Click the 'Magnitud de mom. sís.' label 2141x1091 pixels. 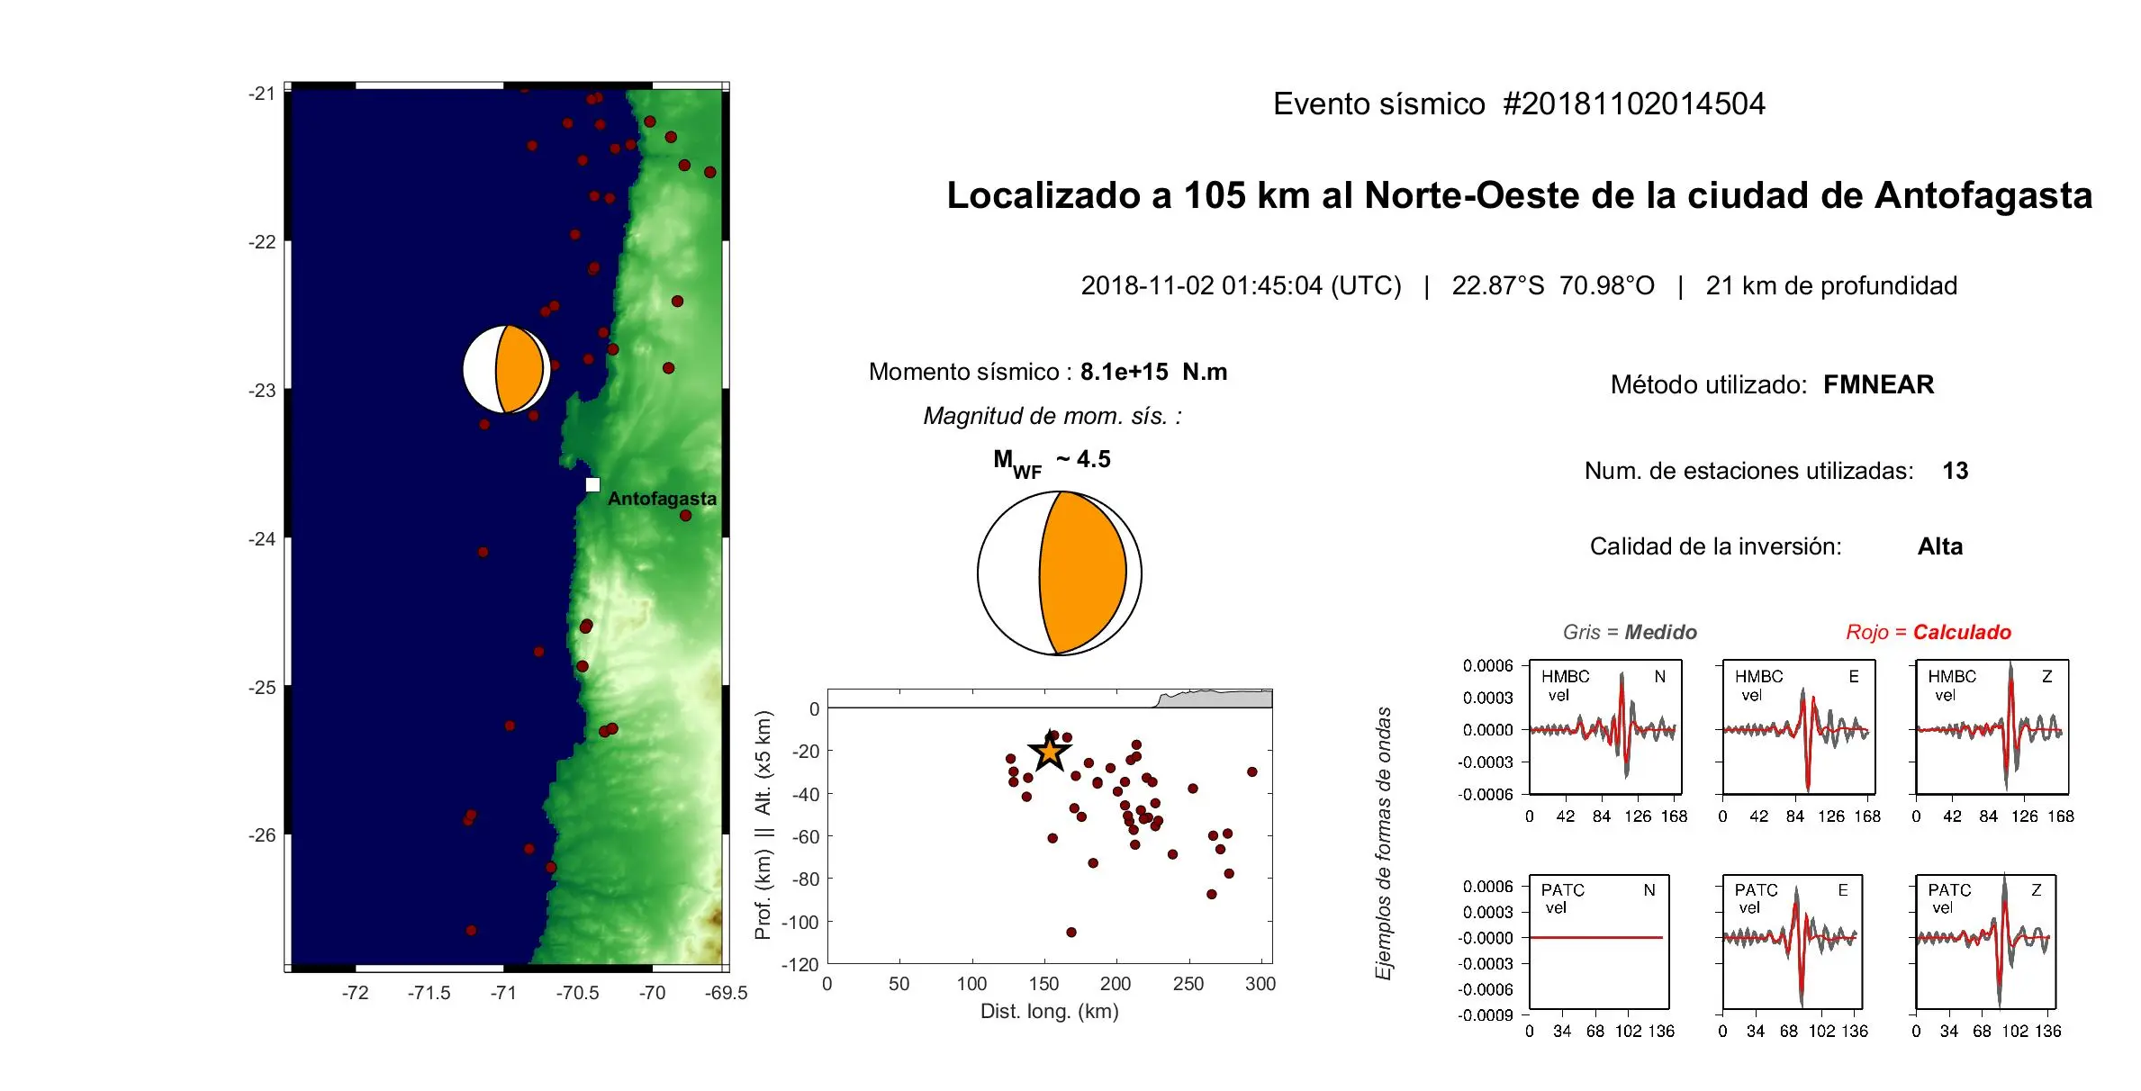click(x=1052, y=416)
